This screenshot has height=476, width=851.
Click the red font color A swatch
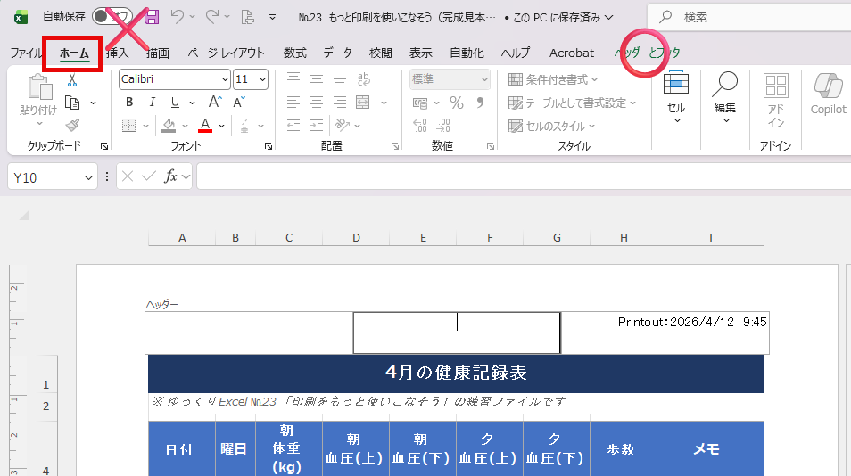point(205,125)
